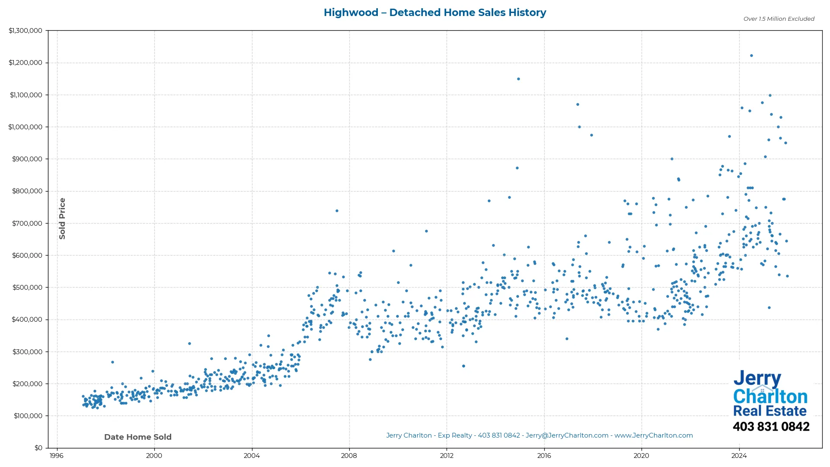Click the chart title Highwood – Detached Home Sales History
The height and width of the screenshot is (467, 830).
tap(435, 13)
